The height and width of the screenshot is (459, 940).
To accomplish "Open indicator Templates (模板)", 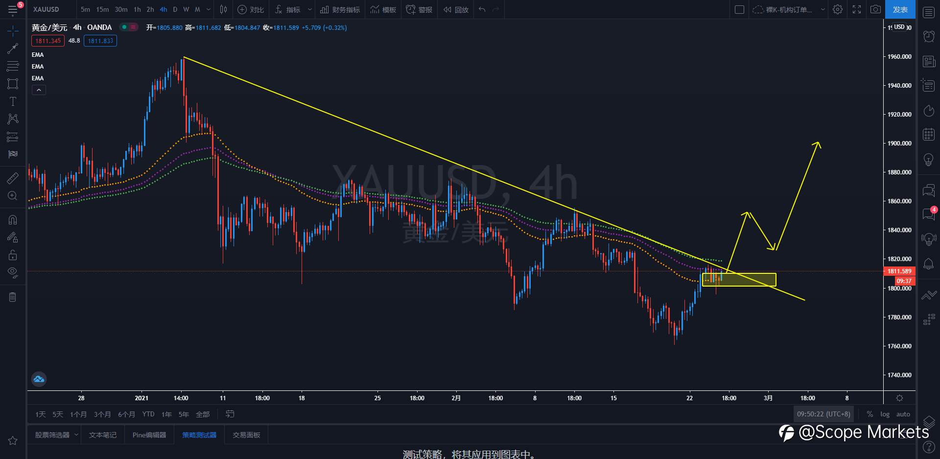I will coord(383,9).
